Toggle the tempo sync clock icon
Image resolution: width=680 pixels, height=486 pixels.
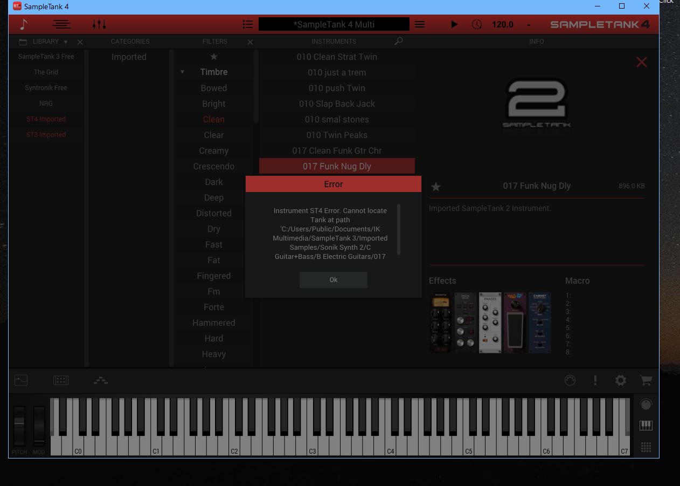[x=477, y=24]
